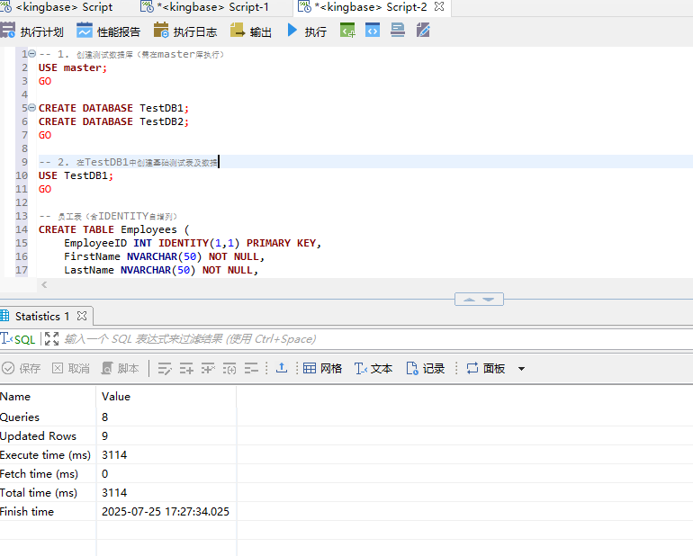693x556 pixels.
Task: Click the EmployeeID INT IDENTITY line
Action: point(193,243)
